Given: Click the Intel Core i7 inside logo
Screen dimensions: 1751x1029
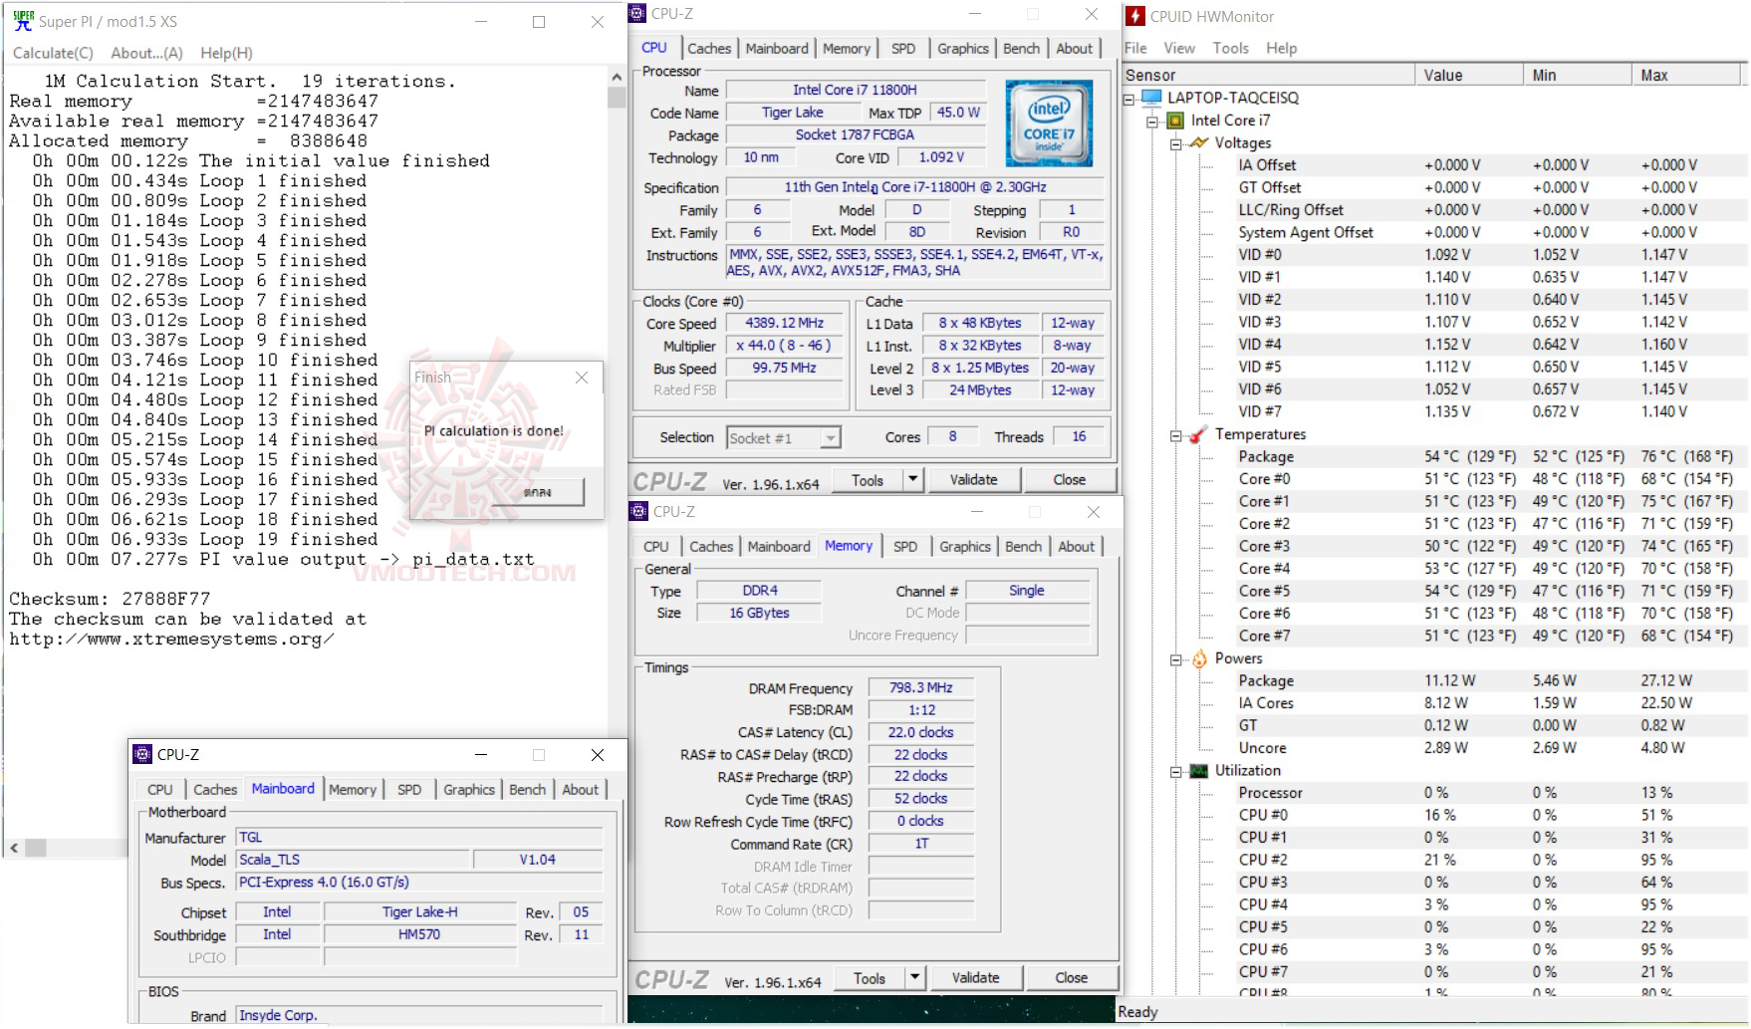Looking at the screenshot, I should click(x=1049, y=124).
